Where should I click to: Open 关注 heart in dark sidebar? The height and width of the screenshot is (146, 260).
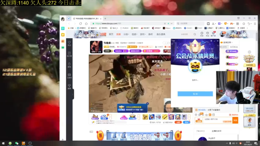tap(69, 43)
